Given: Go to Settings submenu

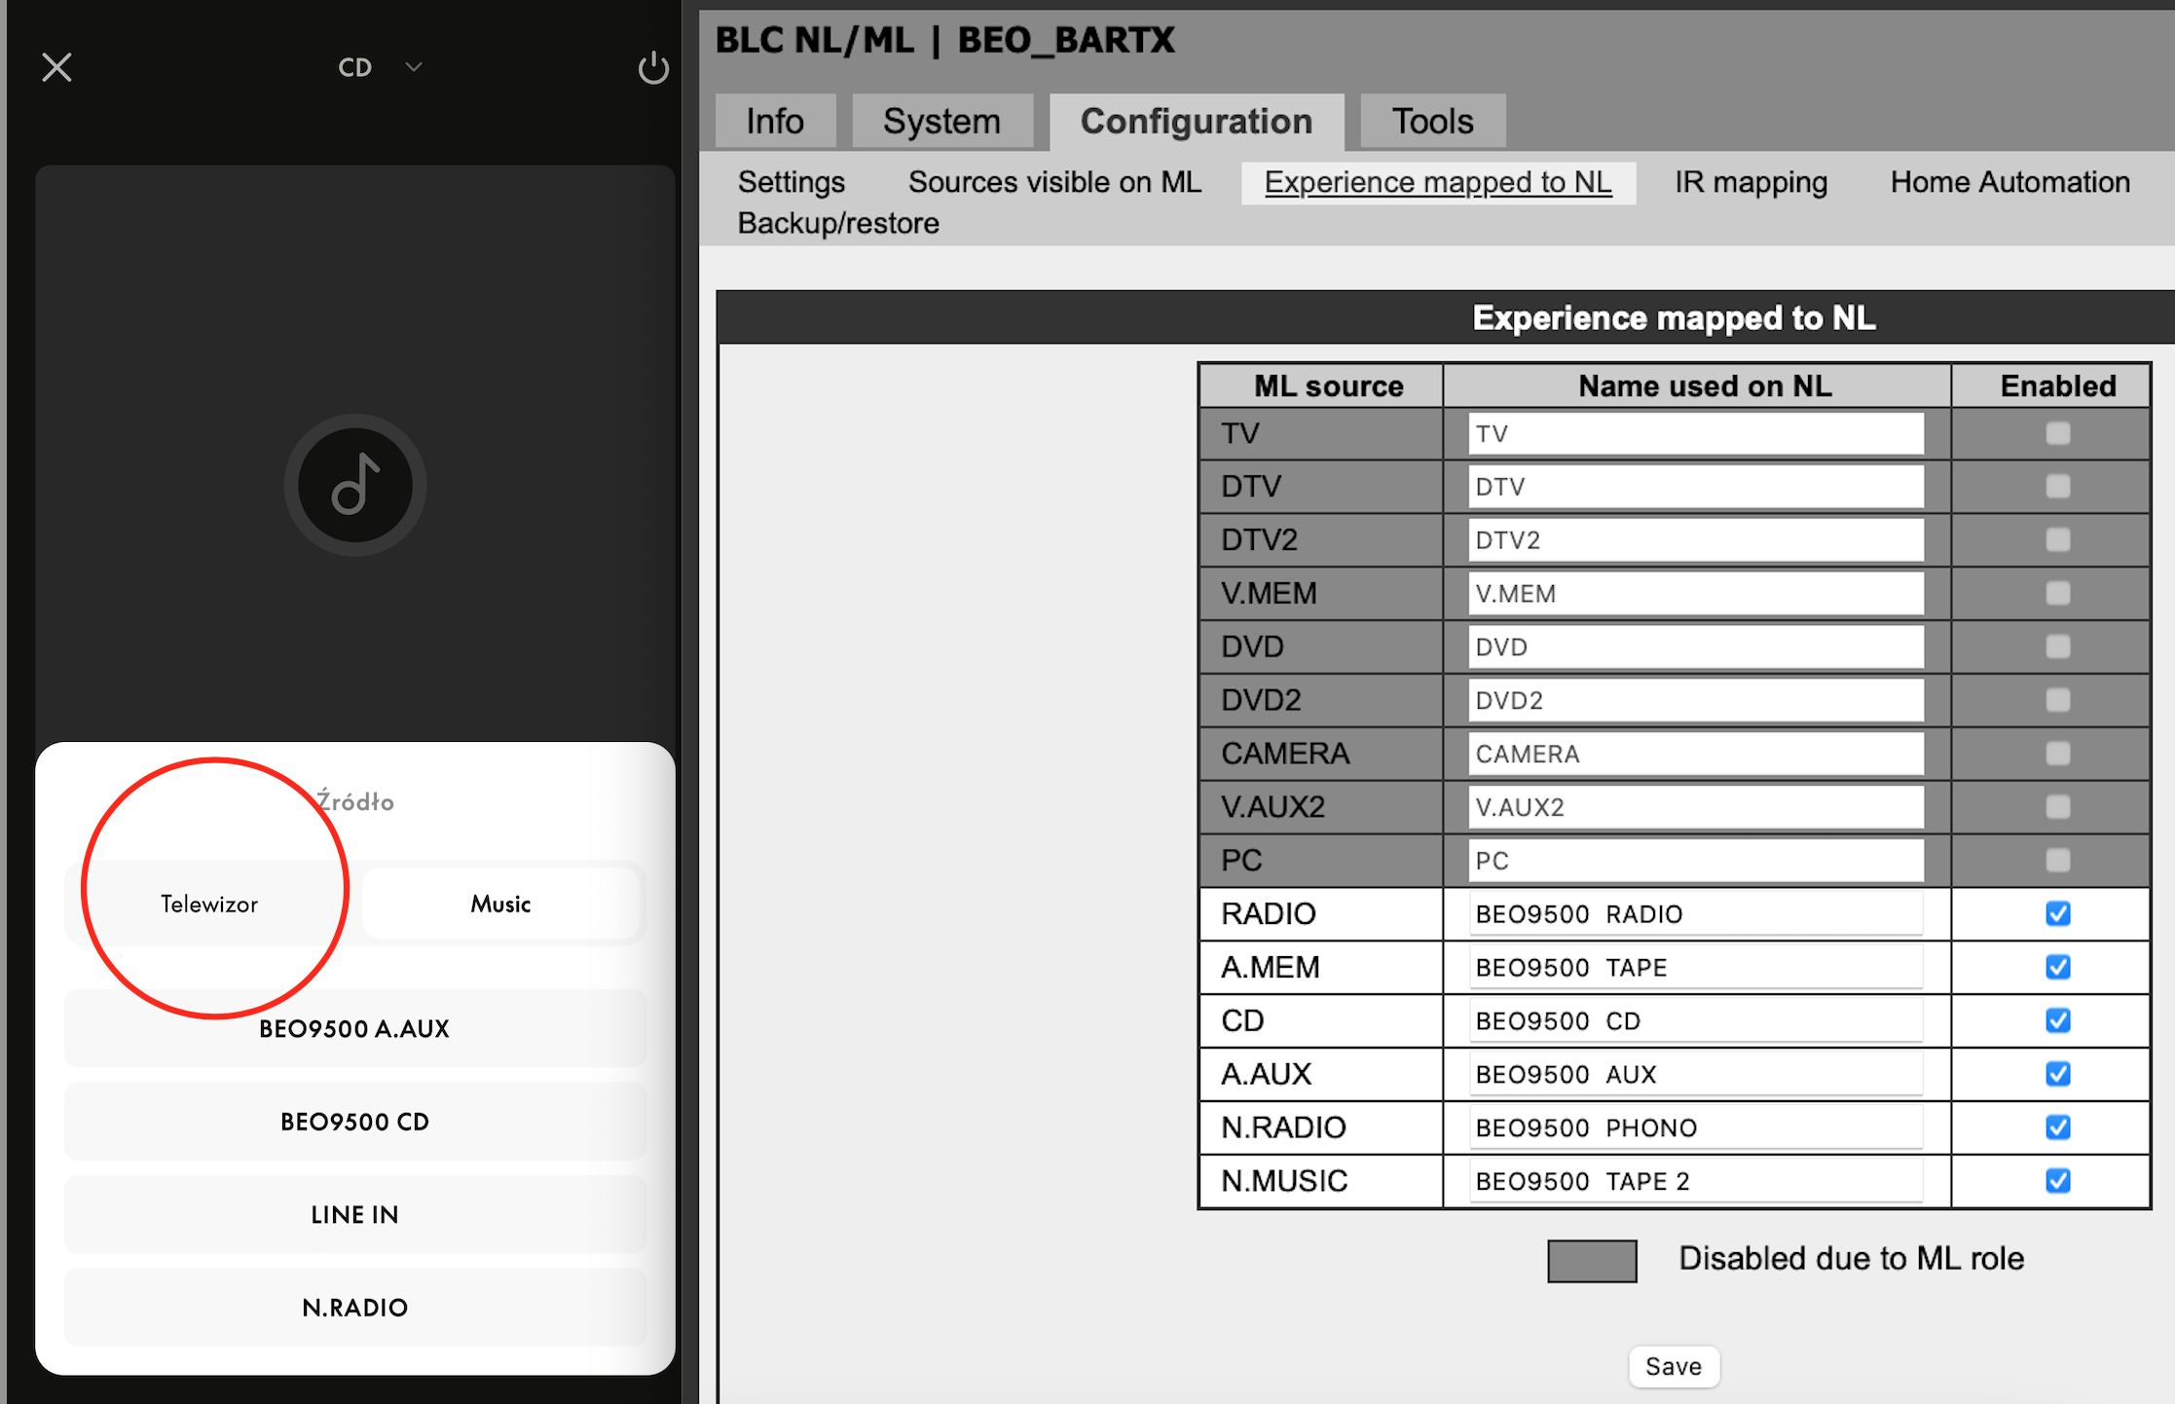Looking at the screenshot, I should coord(792,182).
